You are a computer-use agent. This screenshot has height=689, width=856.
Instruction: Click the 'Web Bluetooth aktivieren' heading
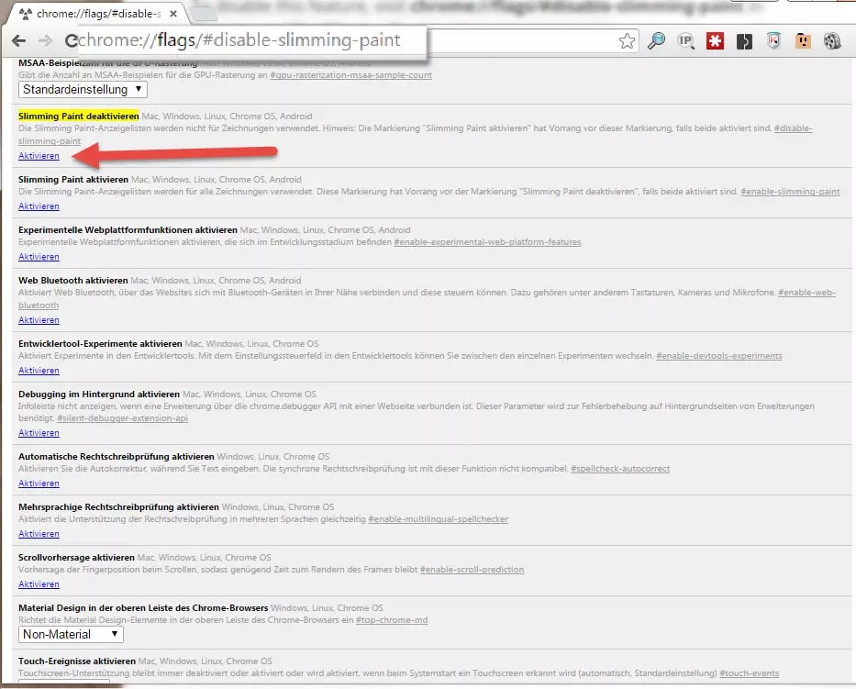click(73, 281)
